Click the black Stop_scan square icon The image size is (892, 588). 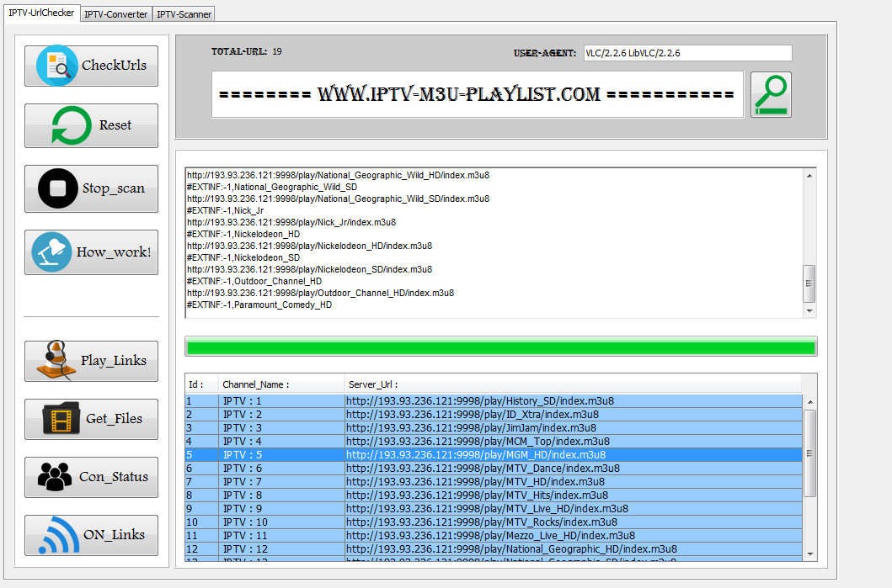58,188
